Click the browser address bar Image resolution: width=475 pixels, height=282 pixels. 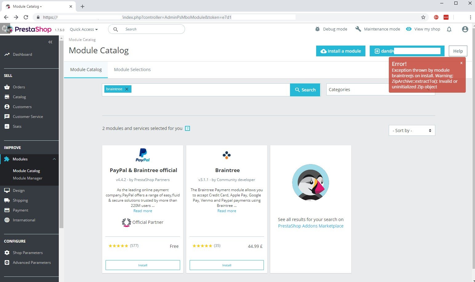coord(228,17)
